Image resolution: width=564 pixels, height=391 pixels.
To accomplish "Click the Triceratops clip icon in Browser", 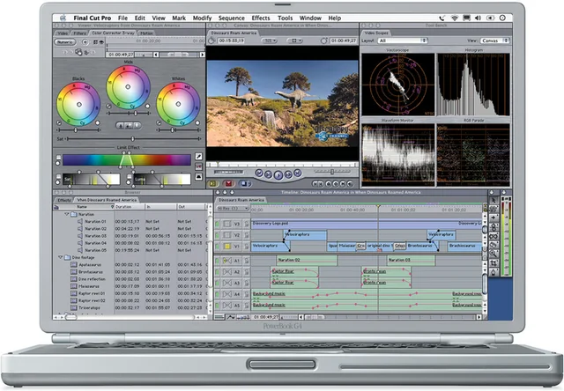I will click(74, 307).
